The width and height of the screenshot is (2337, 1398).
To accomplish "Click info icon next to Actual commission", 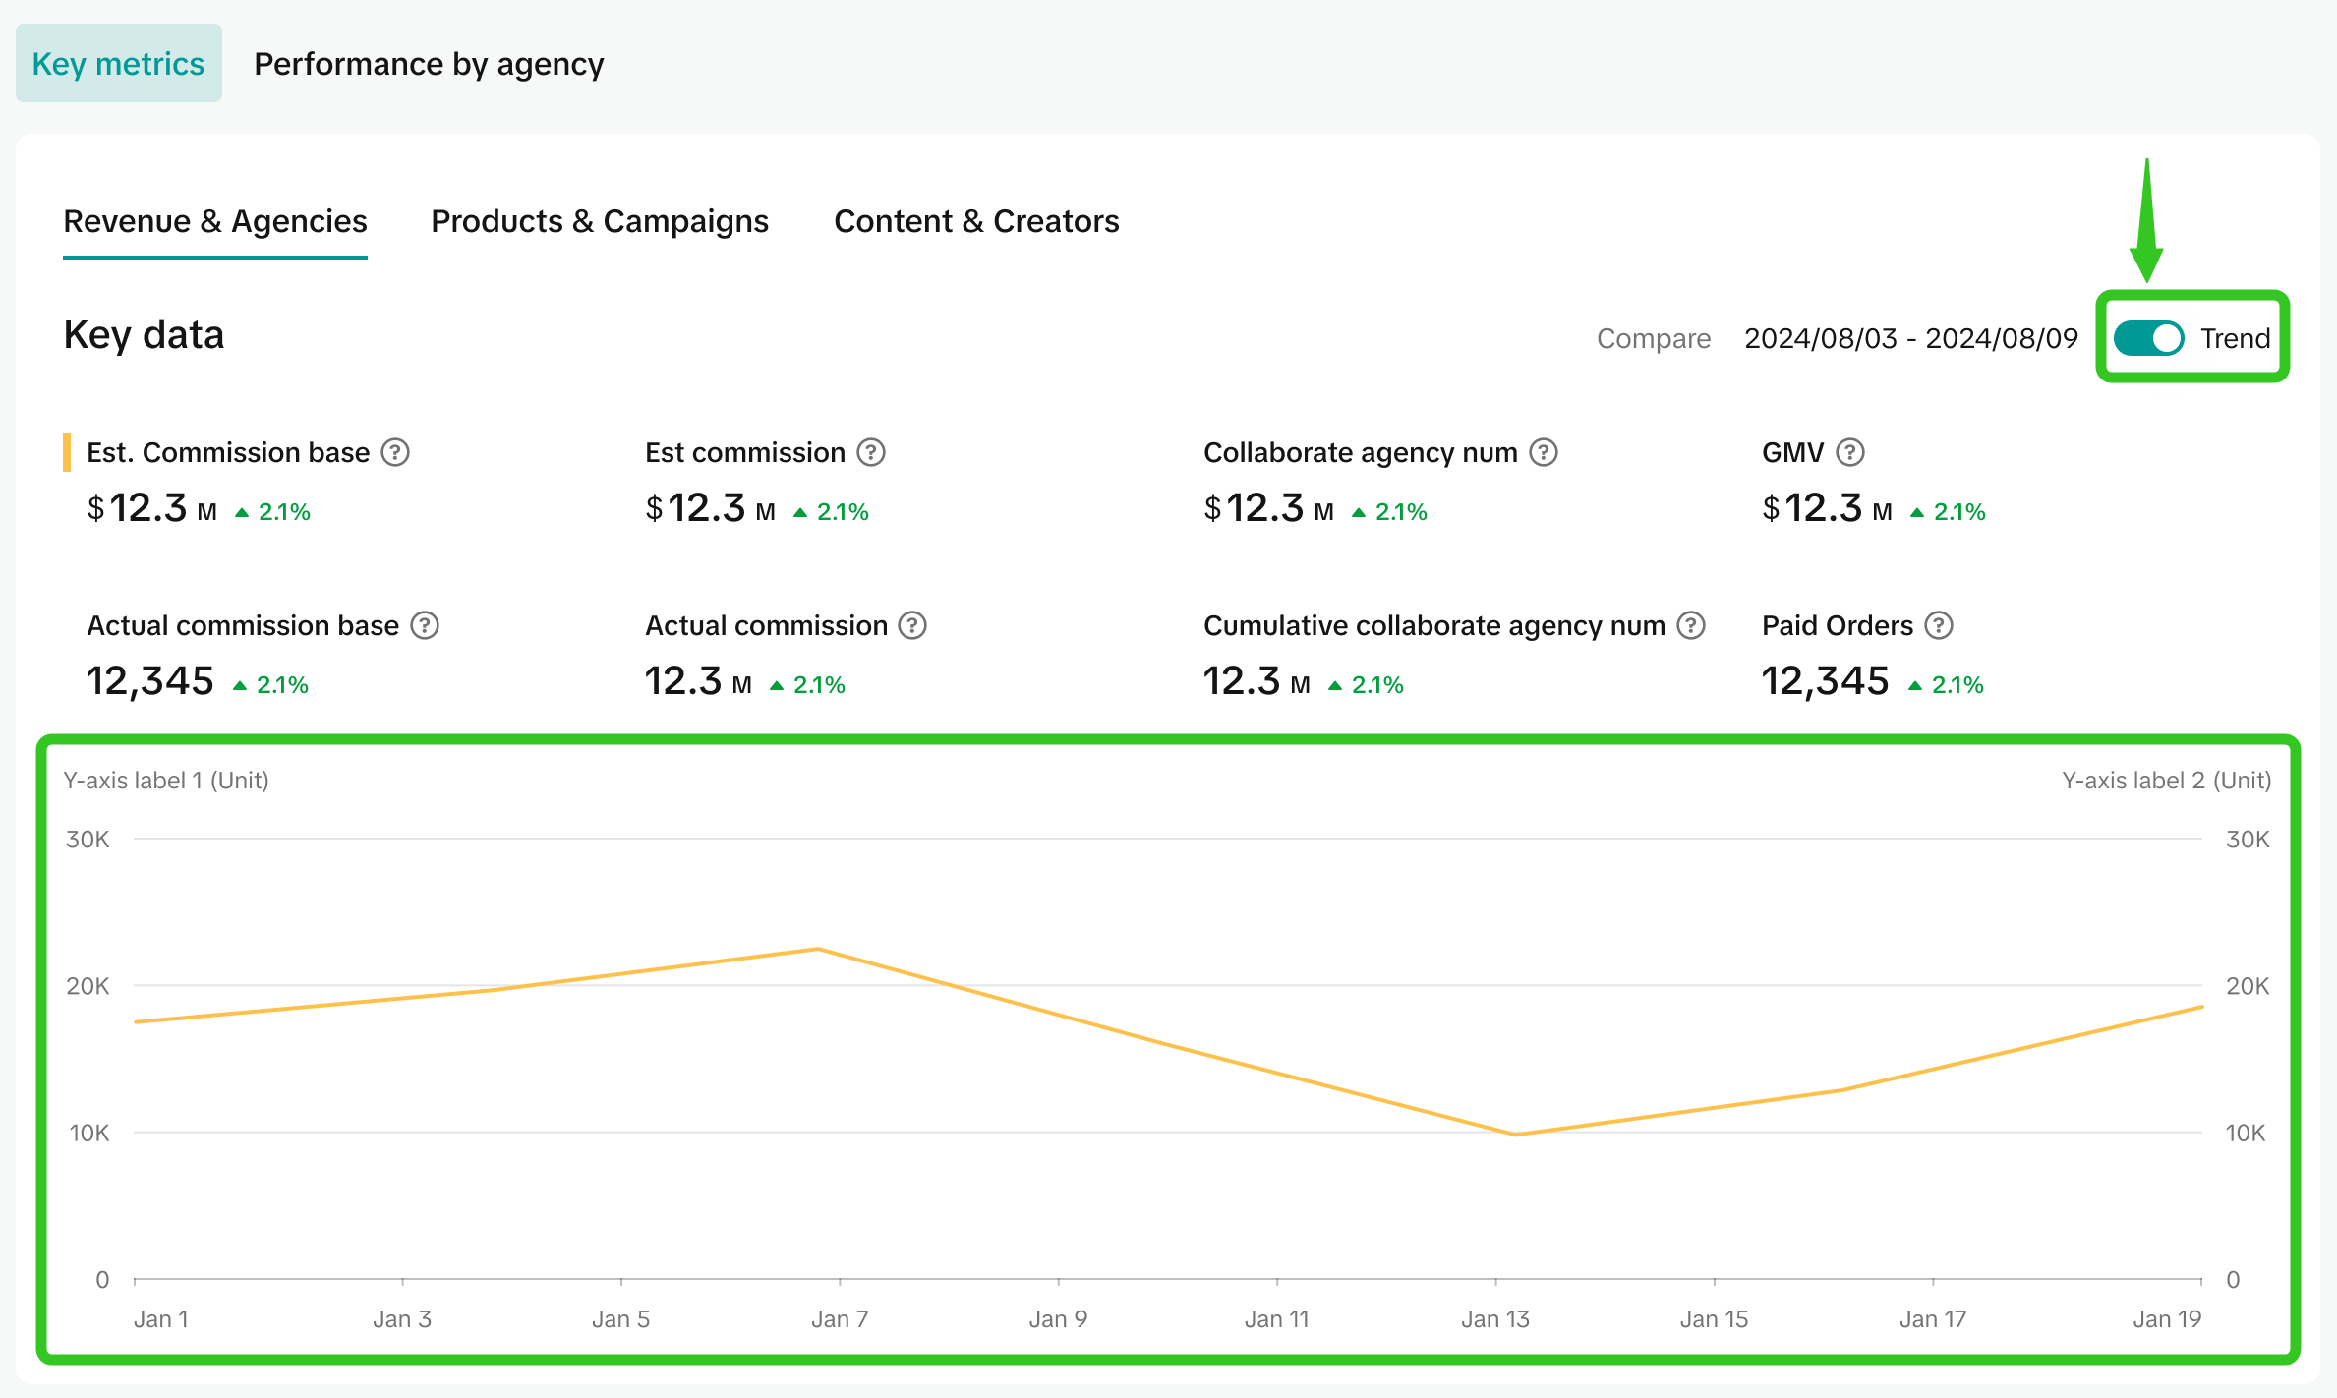I will (x=912, y=625).
